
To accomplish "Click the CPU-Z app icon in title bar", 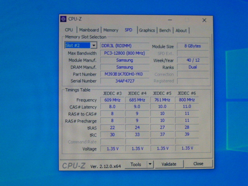I will (x=64, y=19).
